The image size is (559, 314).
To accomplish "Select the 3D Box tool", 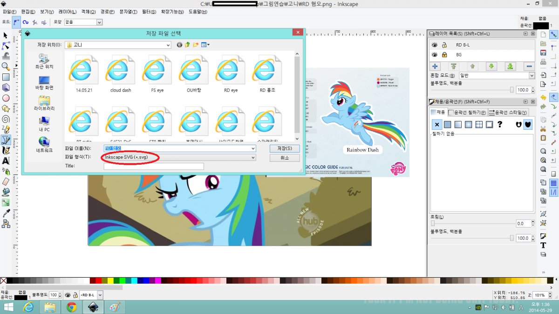I will 6,87.
